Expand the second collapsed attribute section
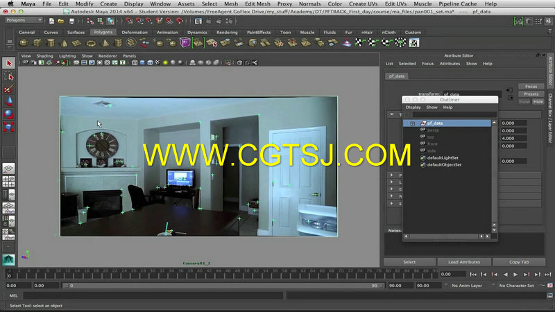555x312 pixels. 391,182
